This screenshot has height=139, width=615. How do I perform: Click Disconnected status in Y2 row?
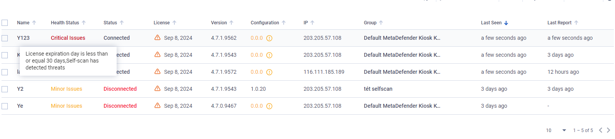(120, 89)
